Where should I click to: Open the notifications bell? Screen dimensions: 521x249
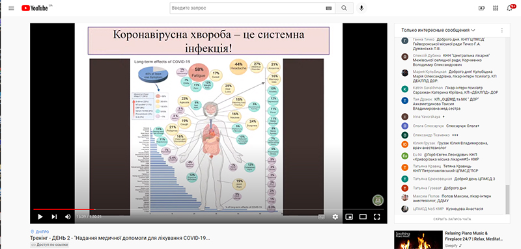click(510, 8)
